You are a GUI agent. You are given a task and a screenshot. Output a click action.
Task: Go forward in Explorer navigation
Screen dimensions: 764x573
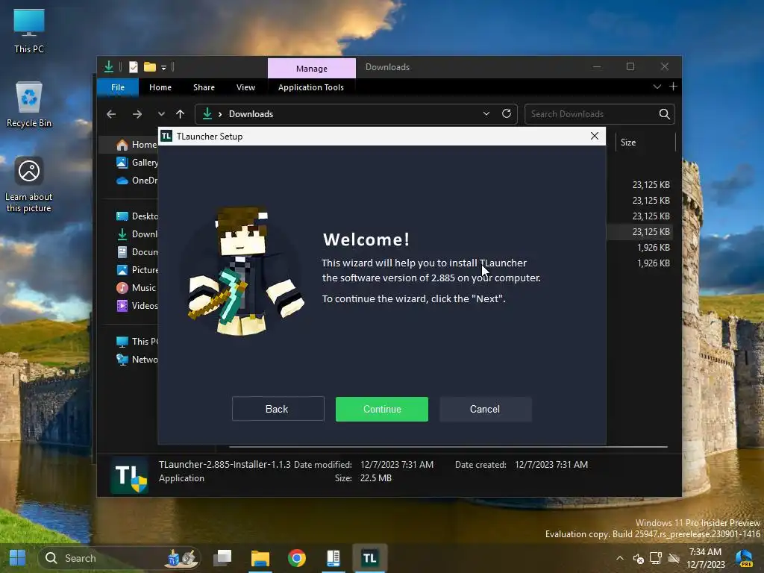point(137,114)
